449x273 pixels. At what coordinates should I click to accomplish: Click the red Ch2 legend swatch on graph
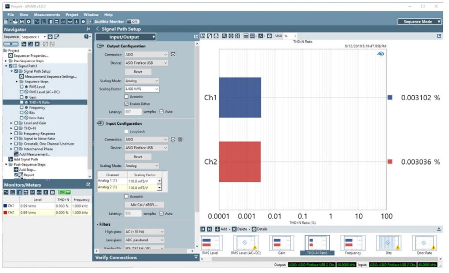(x=390, y=162)
